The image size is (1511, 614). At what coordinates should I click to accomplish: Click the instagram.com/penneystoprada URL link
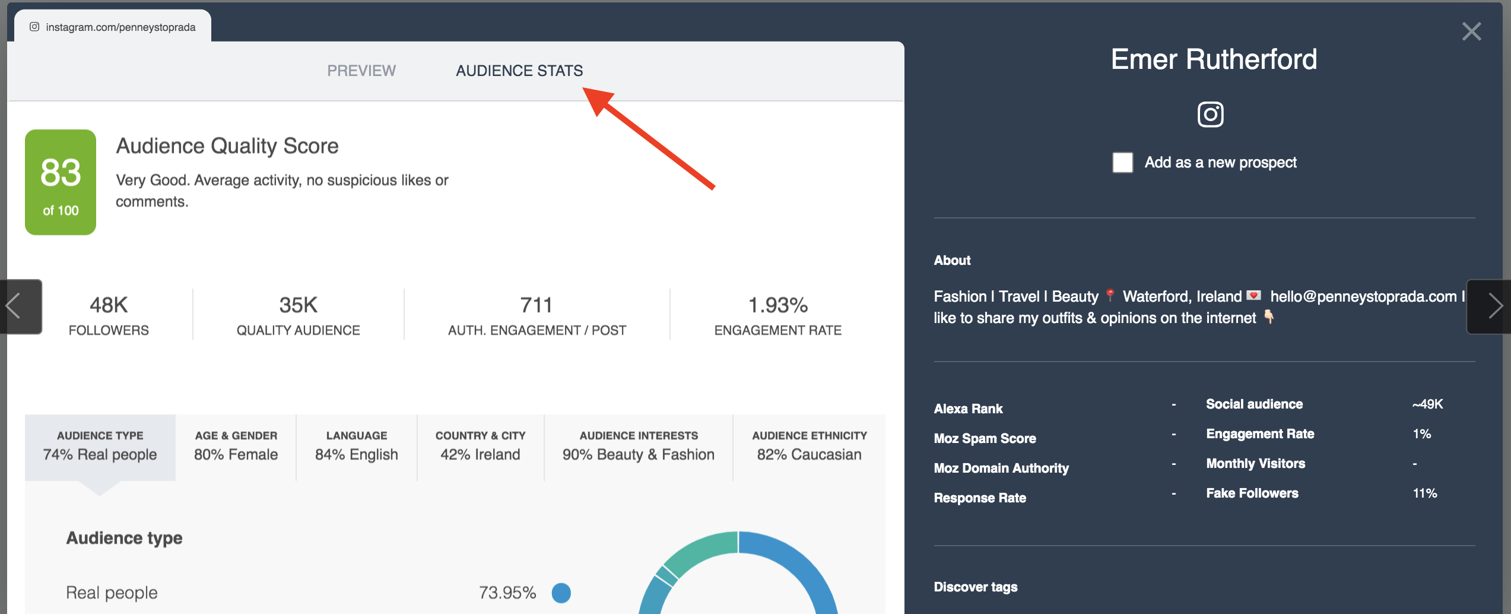[x=120, y=27]
